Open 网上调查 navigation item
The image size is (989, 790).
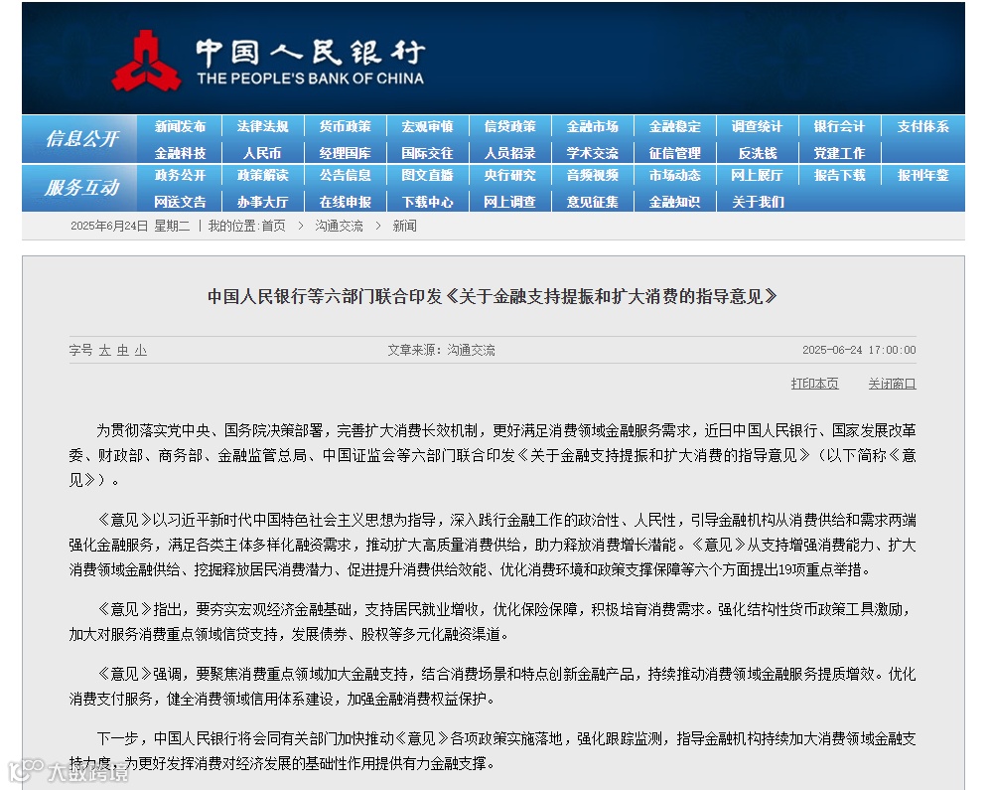coord(509,202)
